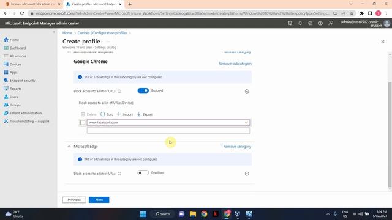Edit the www.facebook.com URL field
This screenshot has width=392, height=220.
168,122
